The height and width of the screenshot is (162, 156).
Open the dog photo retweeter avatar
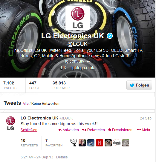coord(108,143)
